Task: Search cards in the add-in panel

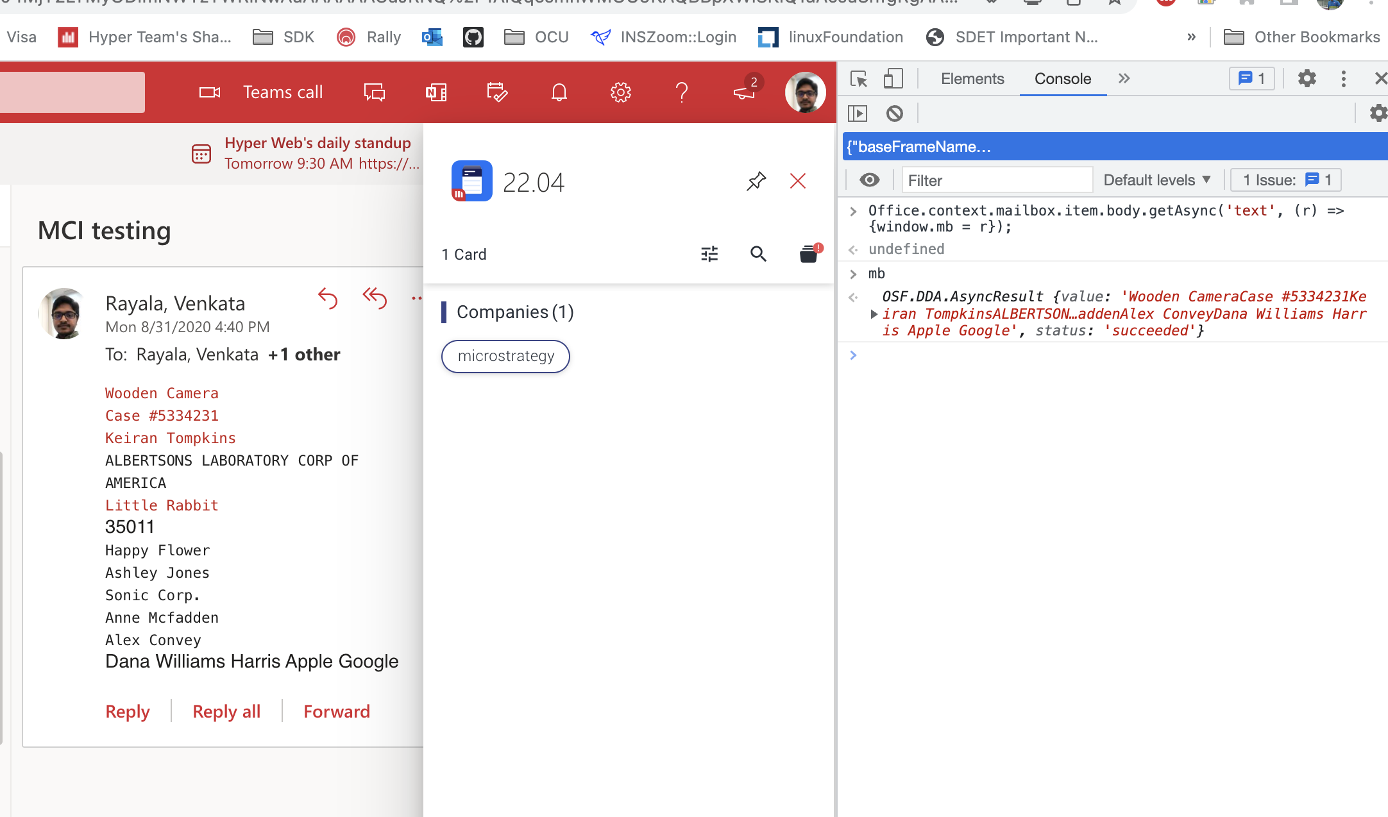Action: (x=758, y=254)
